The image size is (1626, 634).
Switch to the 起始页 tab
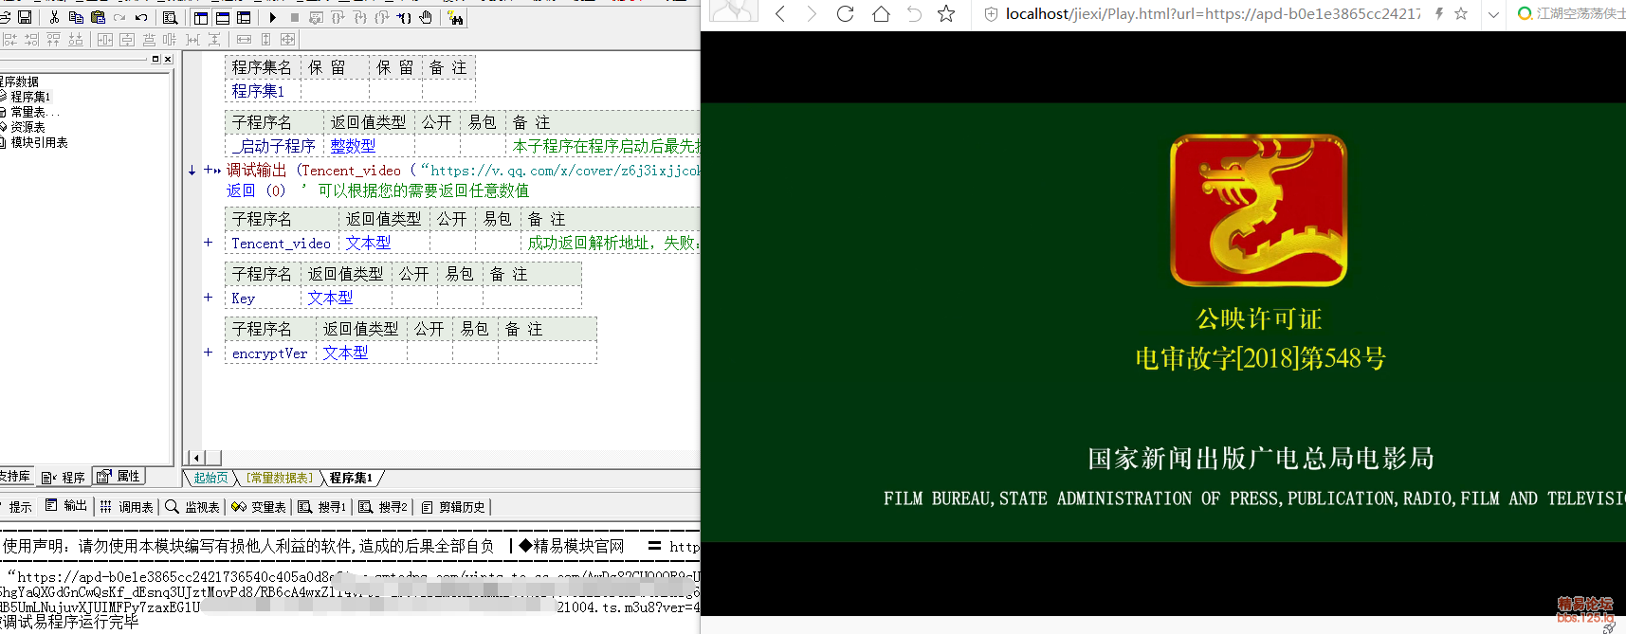(210, 478)
